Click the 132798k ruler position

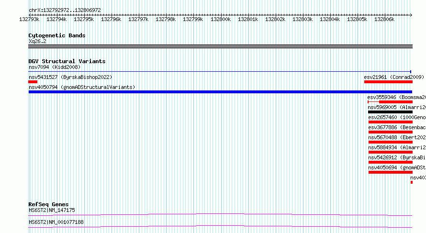click(x=166, y=19)
